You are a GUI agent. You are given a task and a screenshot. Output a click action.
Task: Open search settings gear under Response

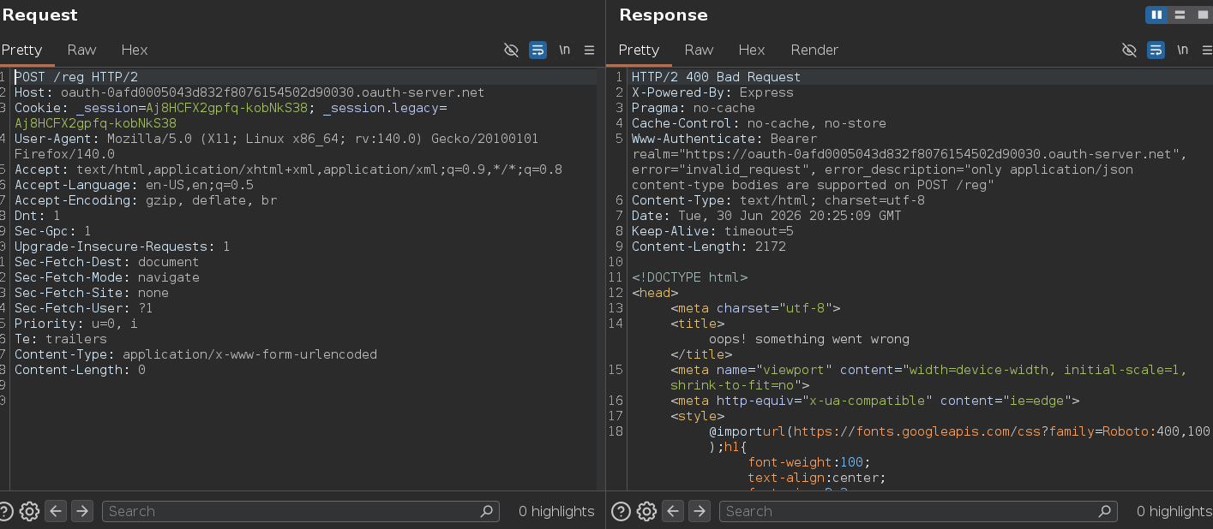(x=647, y=511)
